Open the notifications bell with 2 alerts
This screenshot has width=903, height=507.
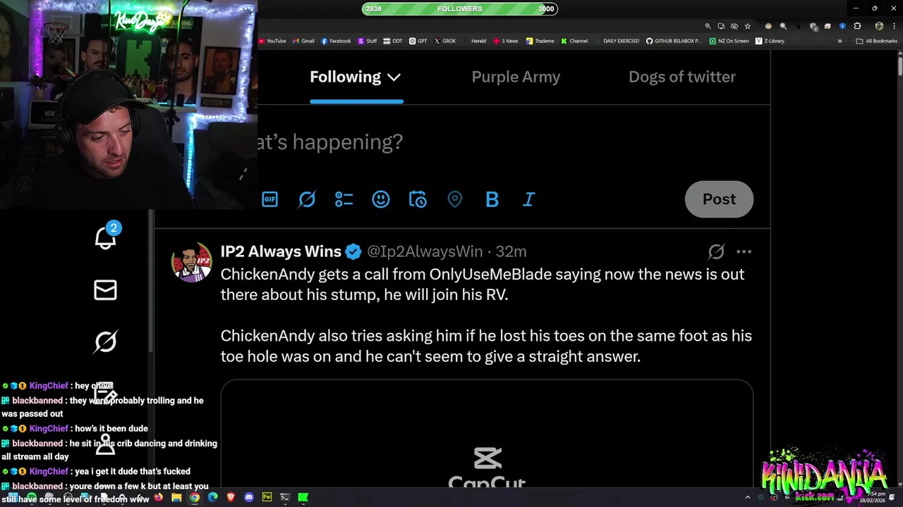(106, 238)
